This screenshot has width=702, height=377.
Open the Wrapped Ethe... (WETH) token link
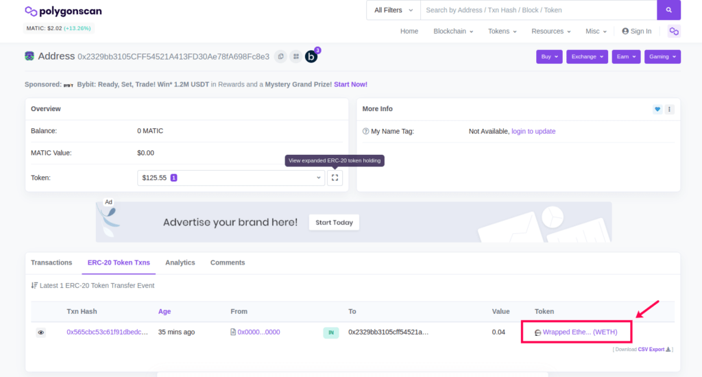(x=580, y=332)
